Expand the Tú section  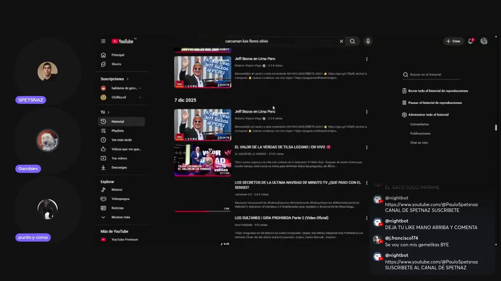click(x=105, y=112)
